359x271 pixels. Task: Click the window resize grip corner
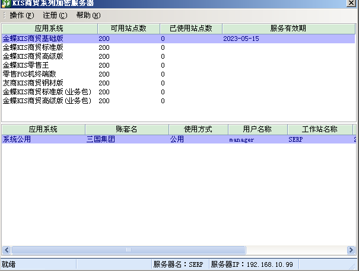[x=352, y=266]
